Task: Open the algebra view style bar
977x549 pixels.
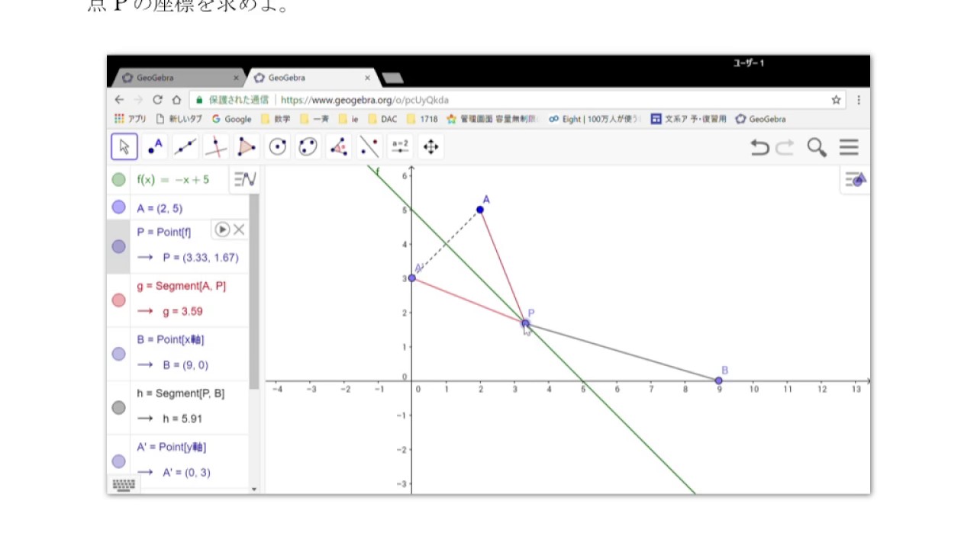Action: tap(245, 179)
